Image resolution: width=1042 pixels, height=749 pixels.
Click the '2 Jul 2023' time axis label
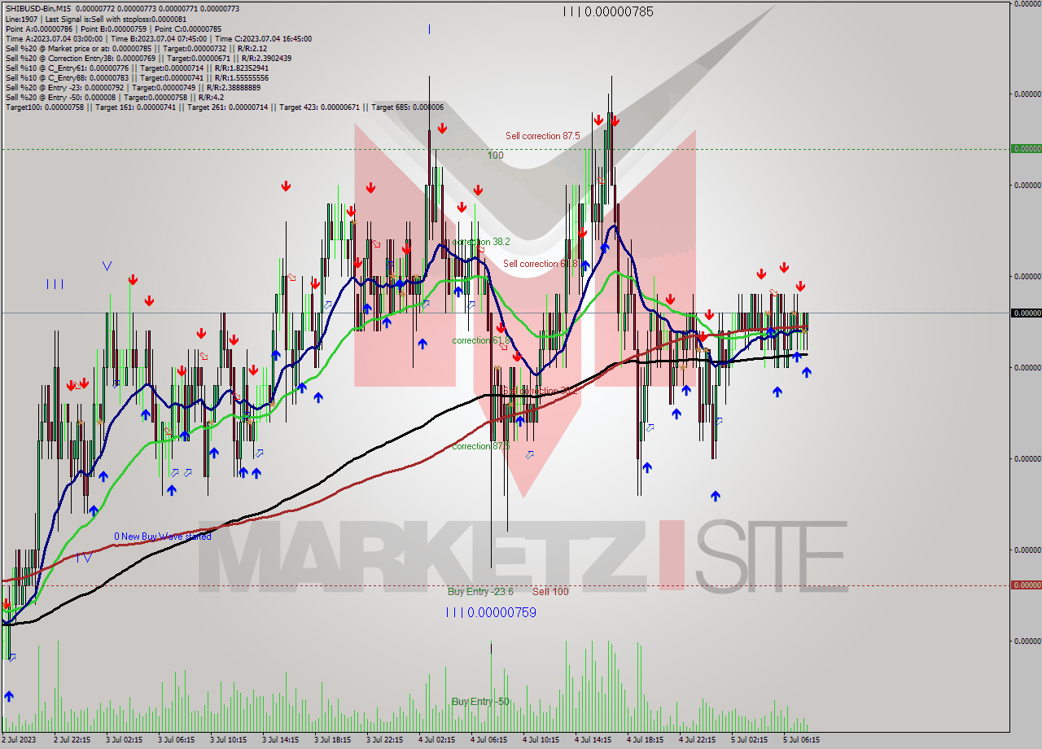(x=20, y=740)
